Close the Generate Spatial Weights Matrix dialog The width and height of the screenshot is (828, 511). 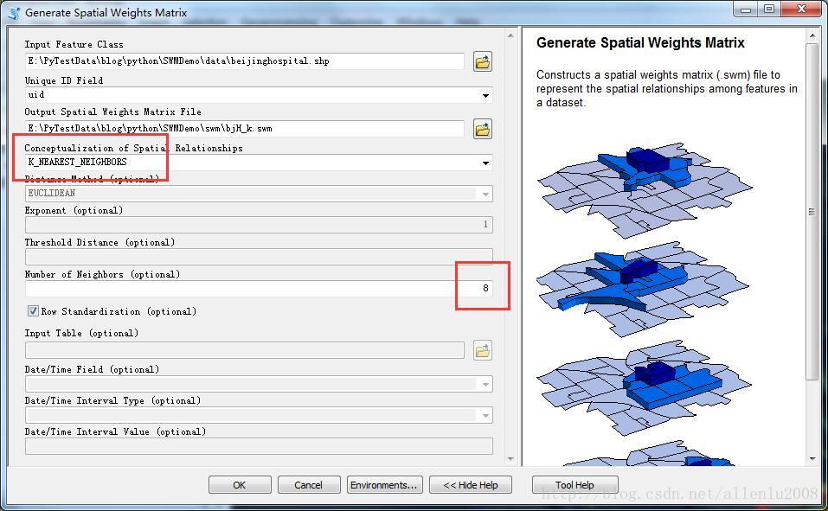tap(801, 9)
